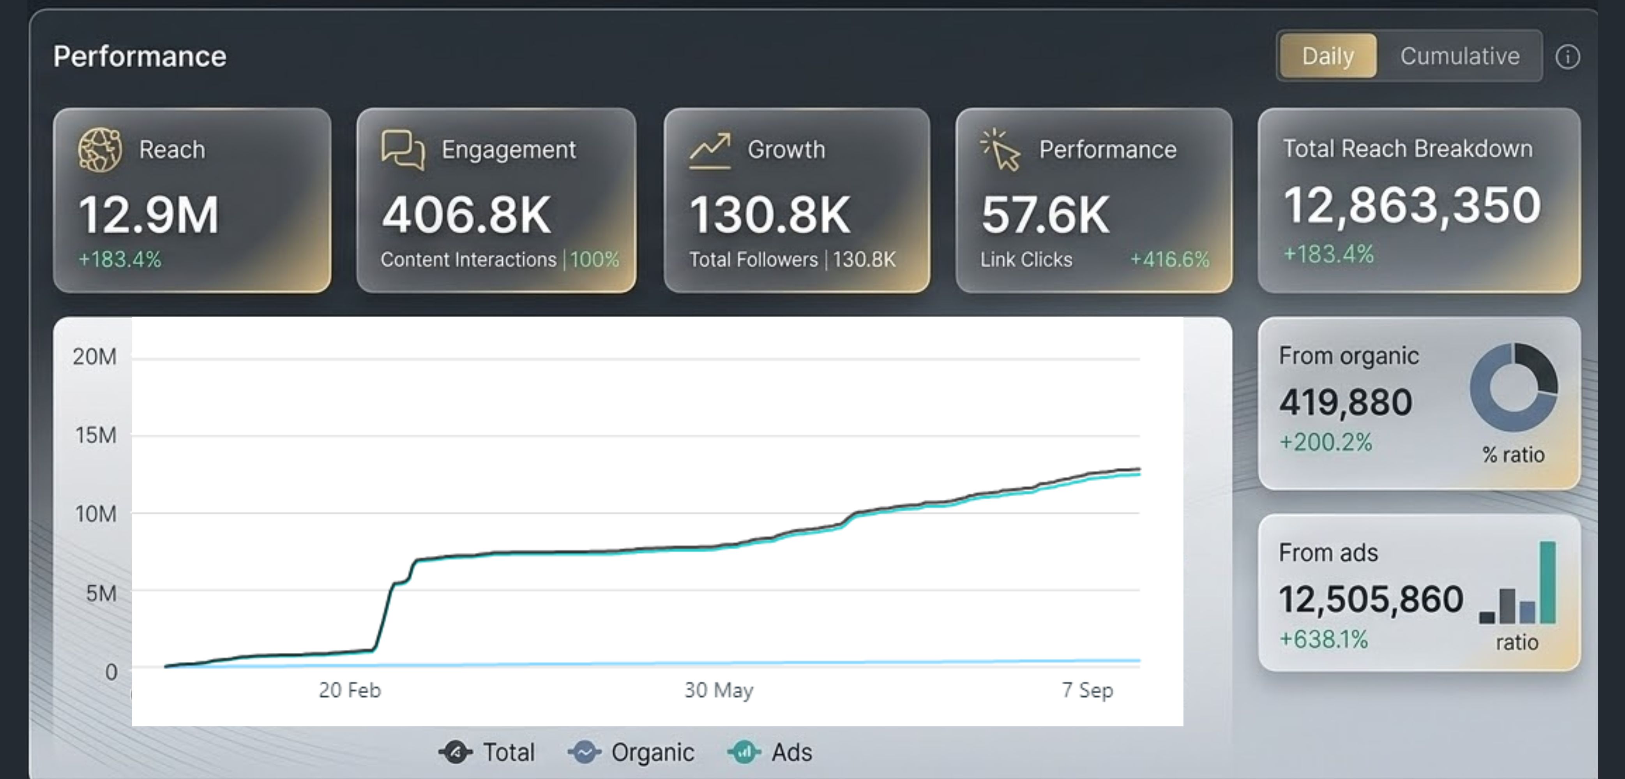Click the info icon beside Cumulative

click(x=1567, y=57)
